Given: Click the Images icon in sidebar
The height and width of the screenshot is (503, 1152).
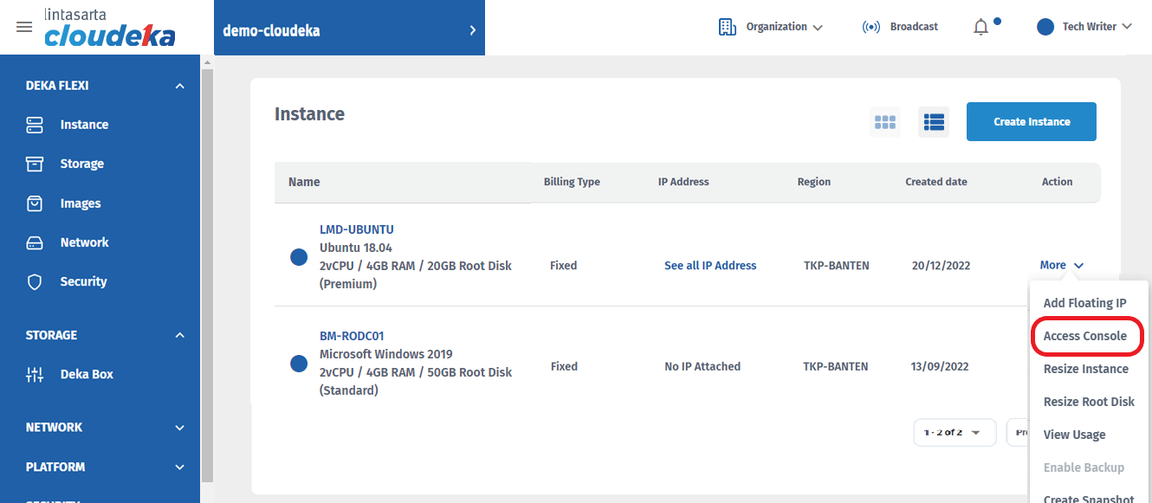Looking at the screenshot, I should [x=35, y=203].
